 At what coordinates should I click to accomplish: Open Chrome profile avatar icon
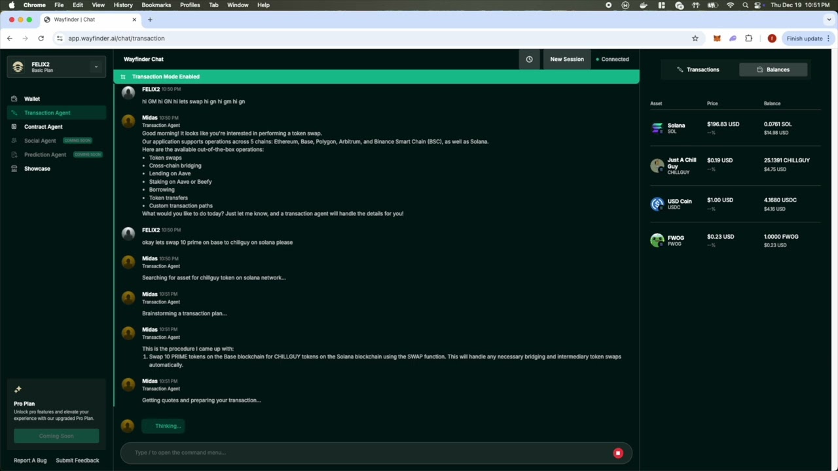772,39
